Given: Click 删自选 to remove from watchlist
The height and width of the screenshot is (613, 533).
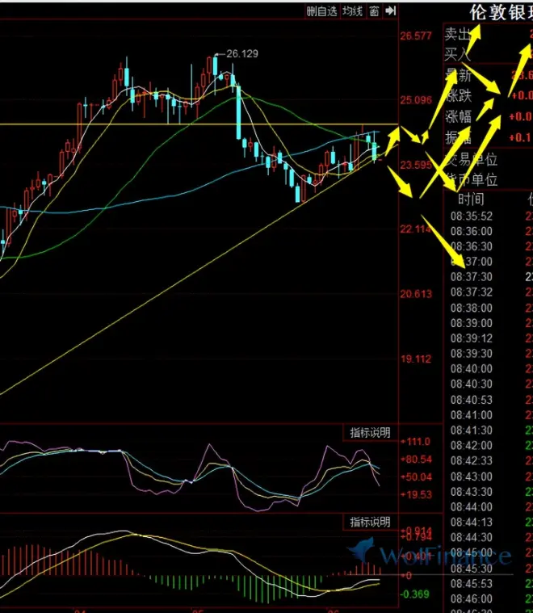Looking at the screenshot, I should [321, 10].
